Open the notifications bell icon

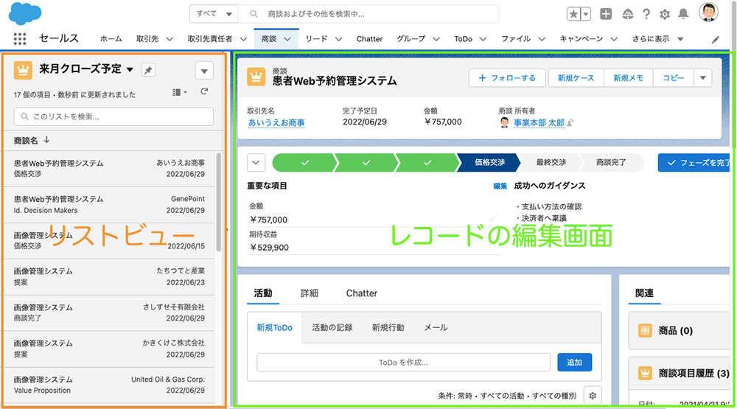[x=683, y=14]
